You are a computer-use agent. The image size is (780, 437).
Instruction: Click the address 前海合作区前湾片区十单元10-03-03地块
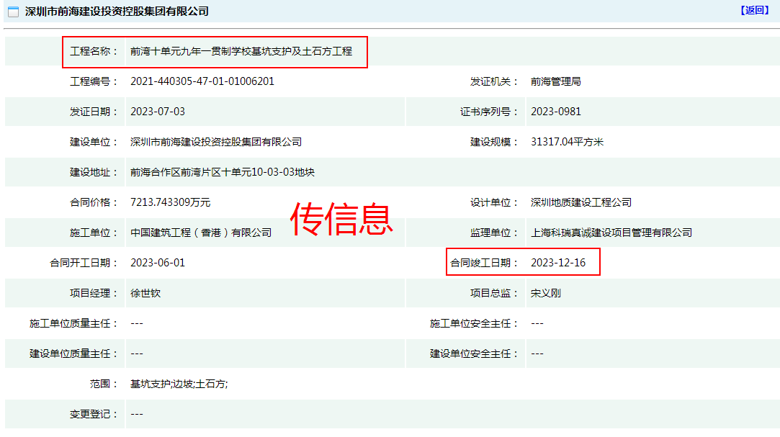point(223,172)
